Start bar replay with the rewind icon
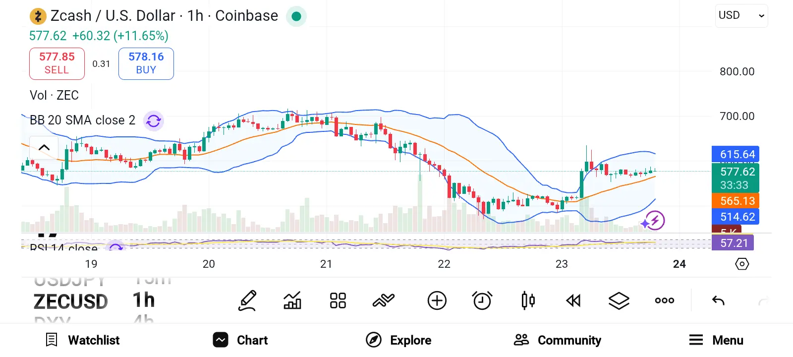Image resolution: width=793 pixels, height=357 pixels. point(573,300)
